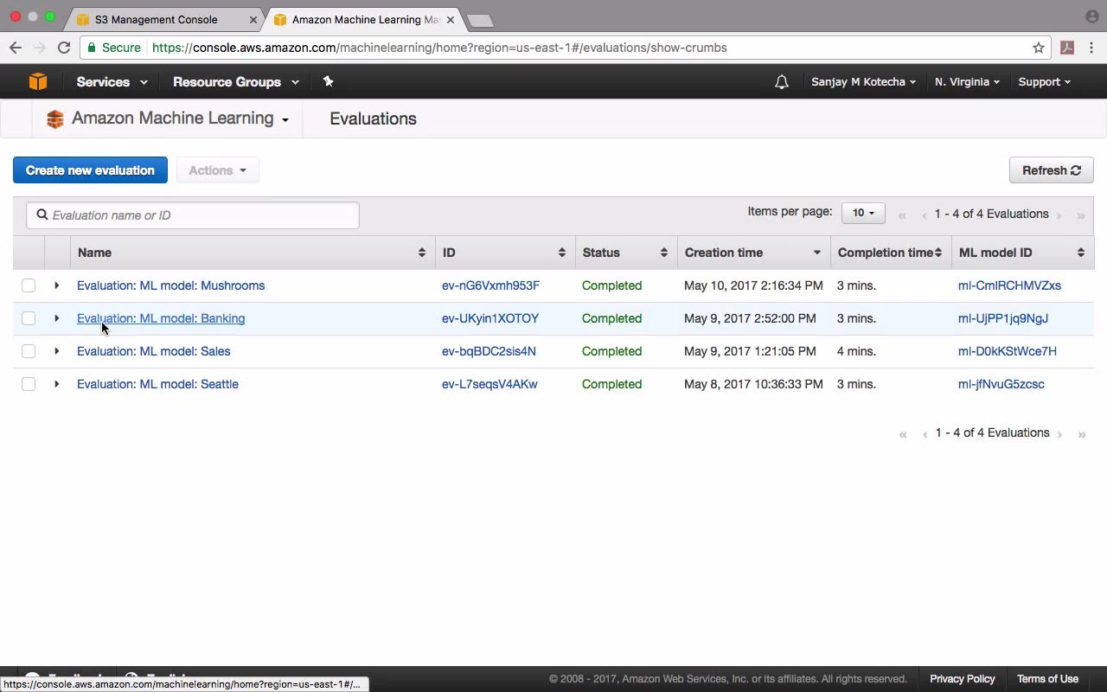Open Evaluation: ML model: Banking link
Screen dimensions: 1107x692
[161, 318]
